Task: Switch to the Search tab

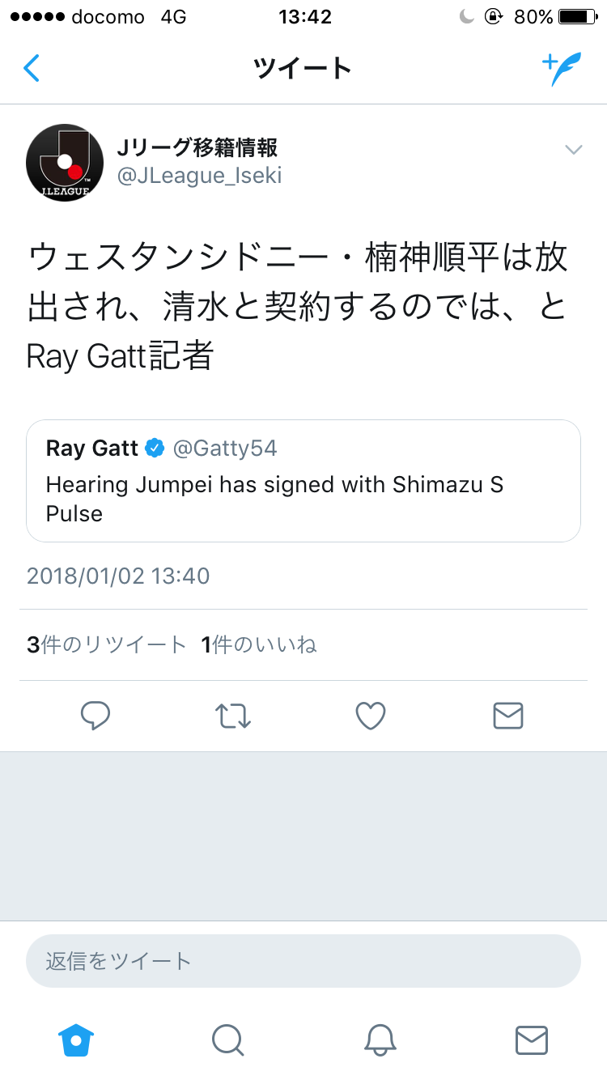Action: 227,1040
